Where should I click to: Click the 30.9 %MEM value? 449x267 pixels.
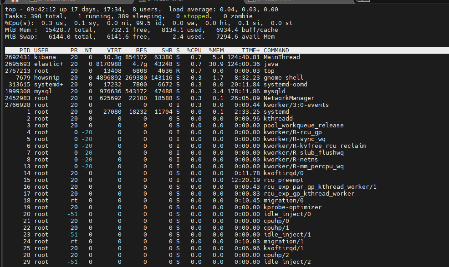[x=216, y=64]
